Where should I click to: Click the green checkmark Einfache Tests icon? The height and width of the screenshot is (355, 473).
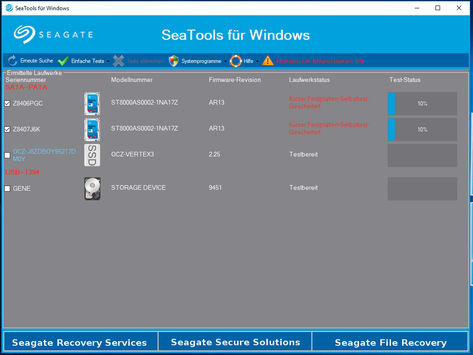coord(63,61)
